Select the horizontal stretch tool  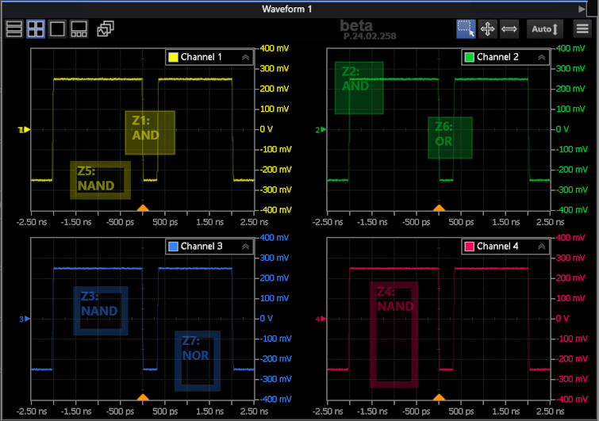click(509, 29)
